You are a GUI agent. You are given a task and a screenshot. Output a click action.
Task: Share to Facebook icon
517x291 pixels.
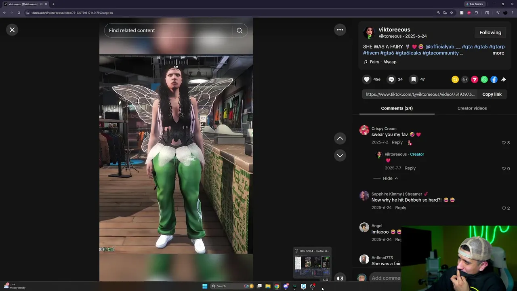coord(494,80)
